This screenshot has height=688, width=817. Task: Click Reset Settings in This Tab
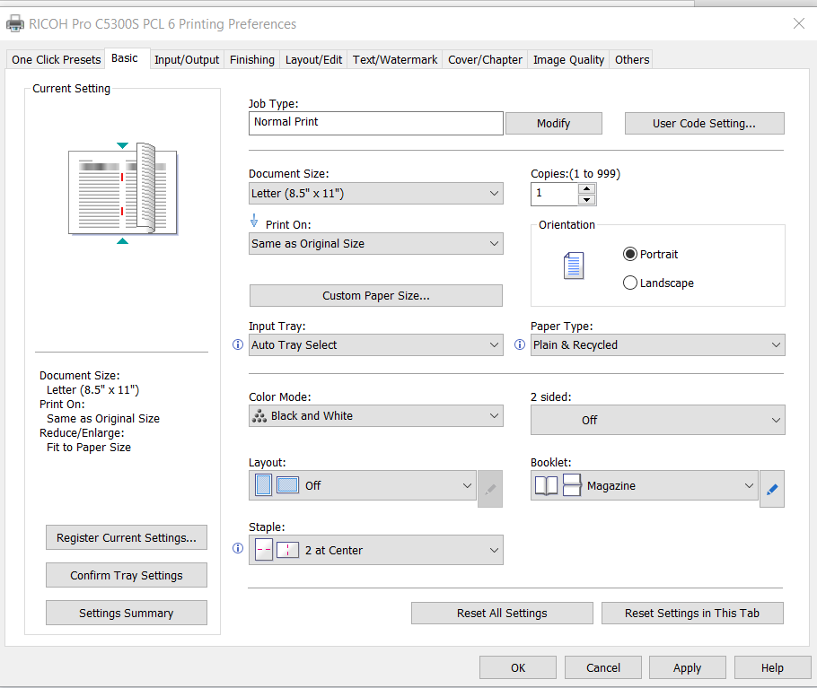[x=692, y=613]
